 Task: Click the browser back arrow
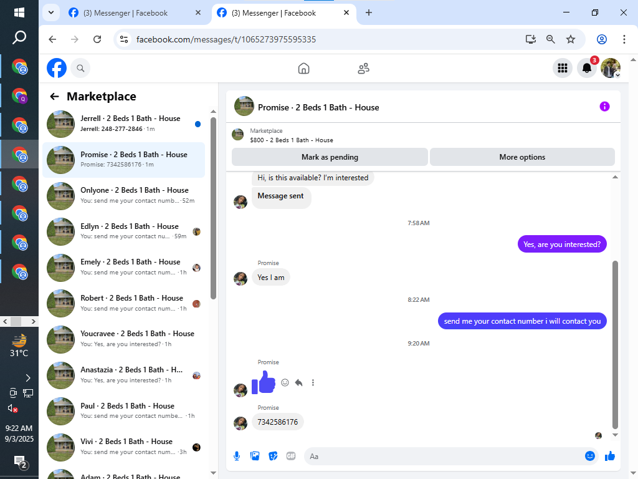click(x=52, y=39)
